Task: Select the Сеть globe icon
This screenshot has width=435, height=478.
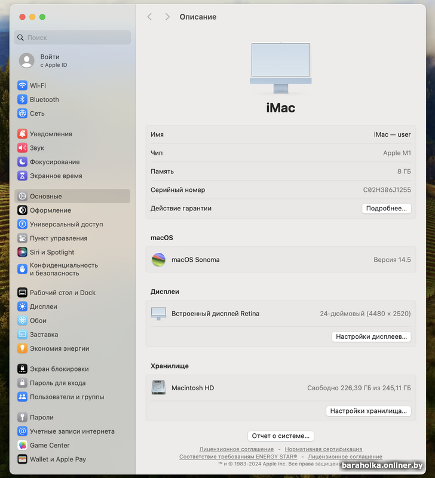Action: 22,114
